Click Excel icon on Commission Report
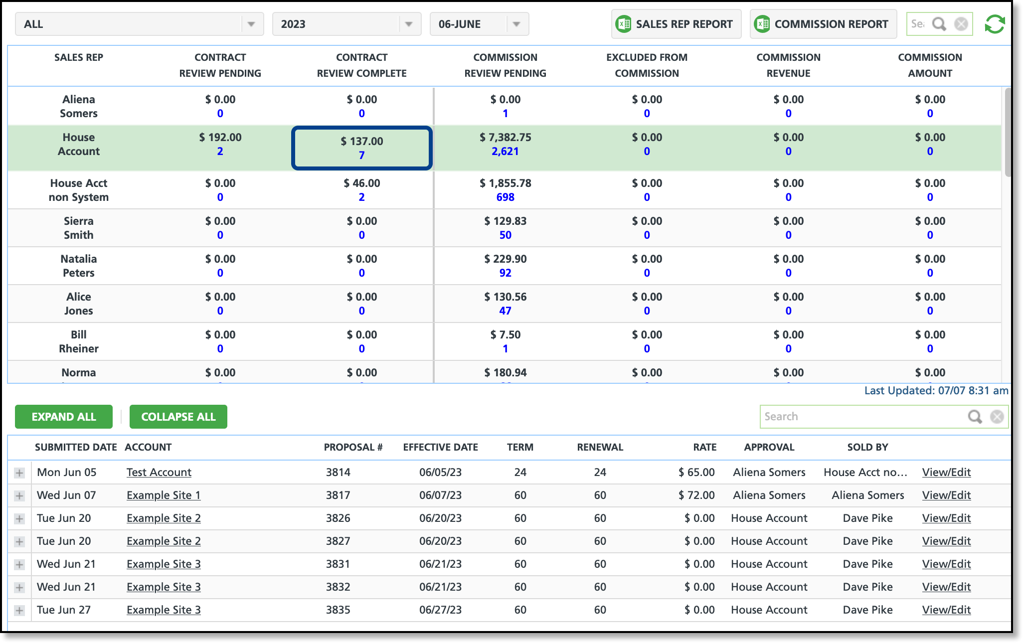 tap(762, 24)
